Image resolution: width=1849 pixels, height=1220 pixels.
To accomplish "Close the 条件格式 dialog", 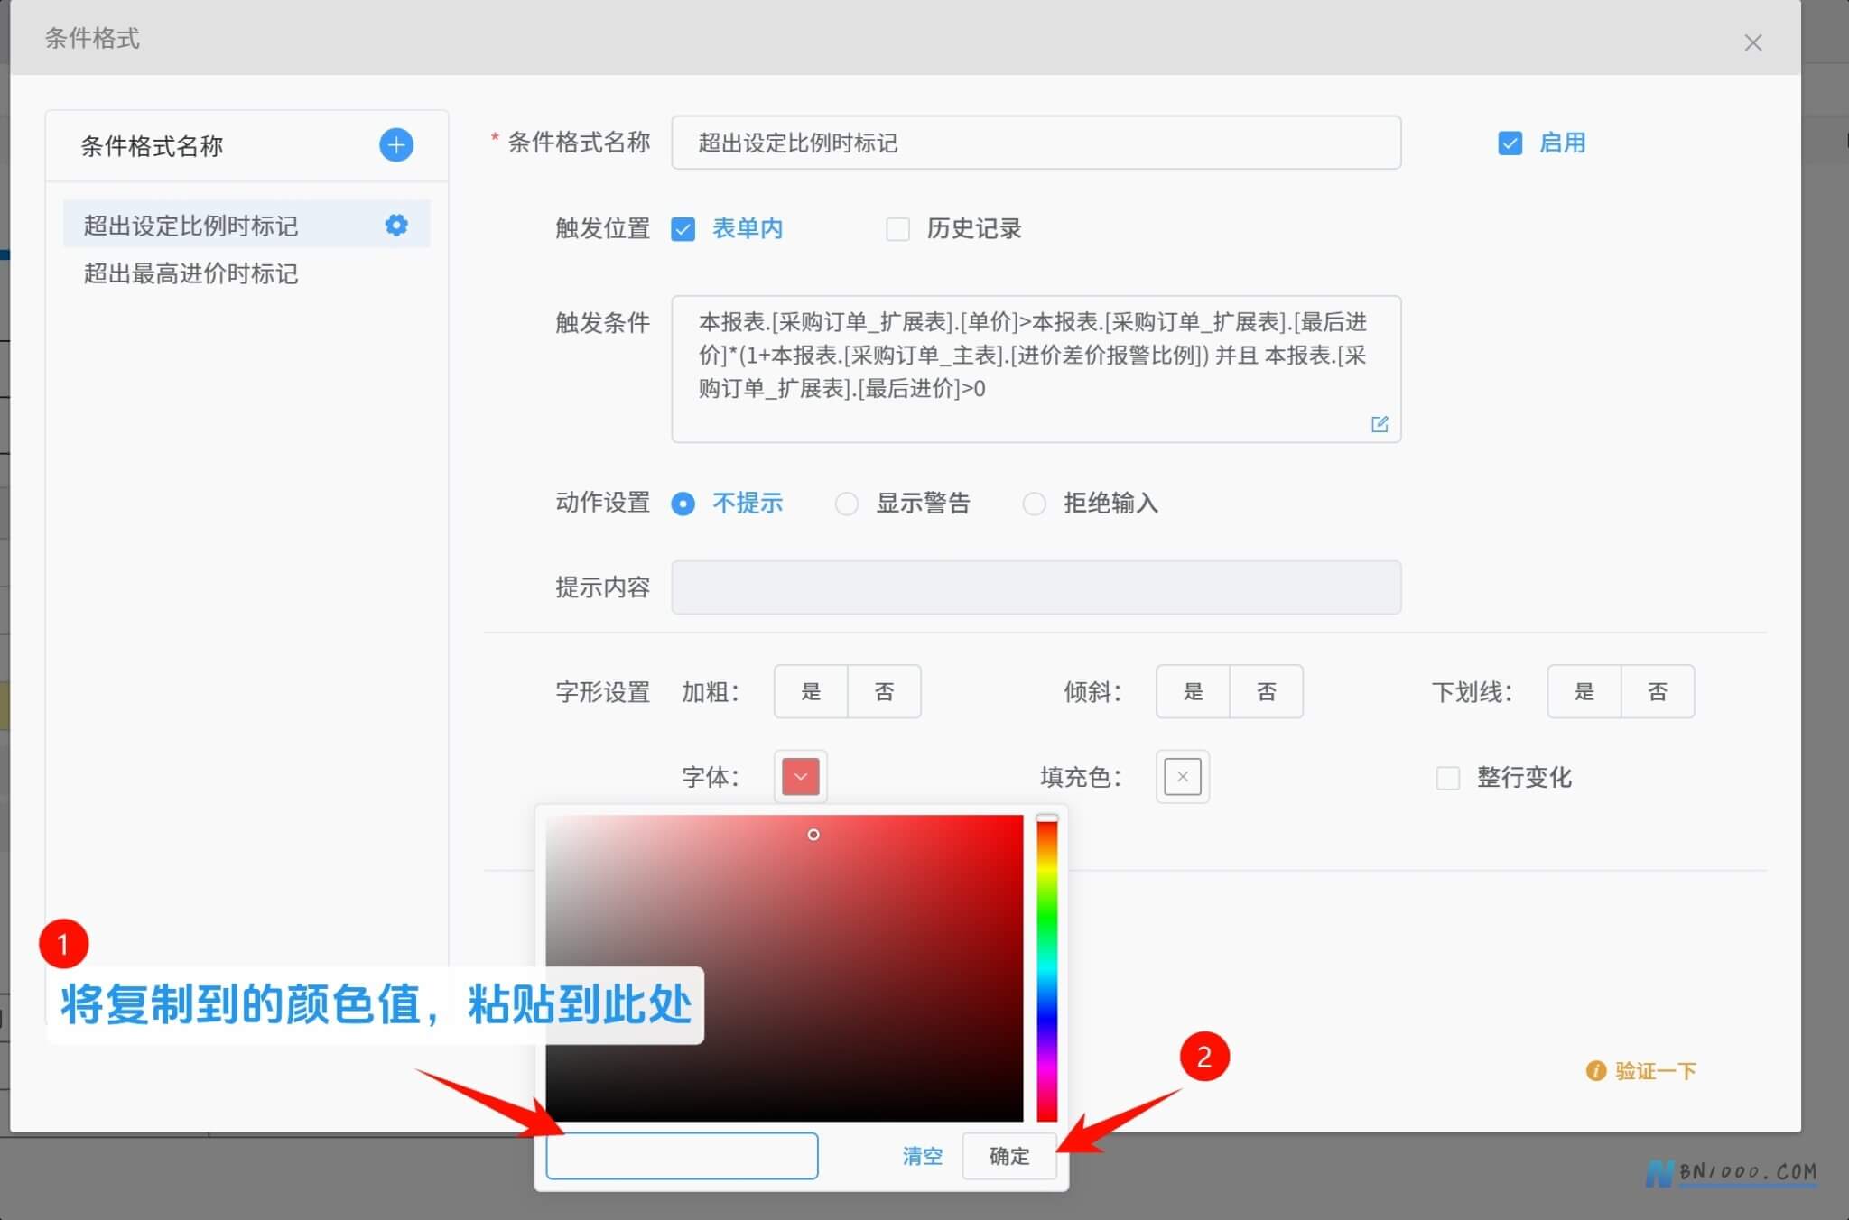I will point(1752,42).
